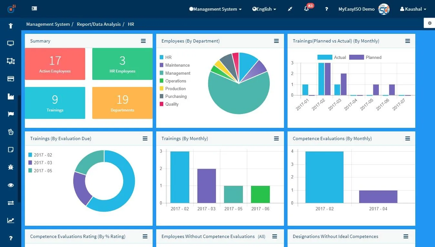Image resolution: width=435 pixels, height=247 pixels.
Task: Toggle Maintenance legend entry
Action: coord(175,65)
